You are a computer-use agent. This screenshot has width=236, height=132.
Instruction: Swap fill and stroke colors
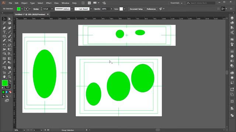coord(10,81)
